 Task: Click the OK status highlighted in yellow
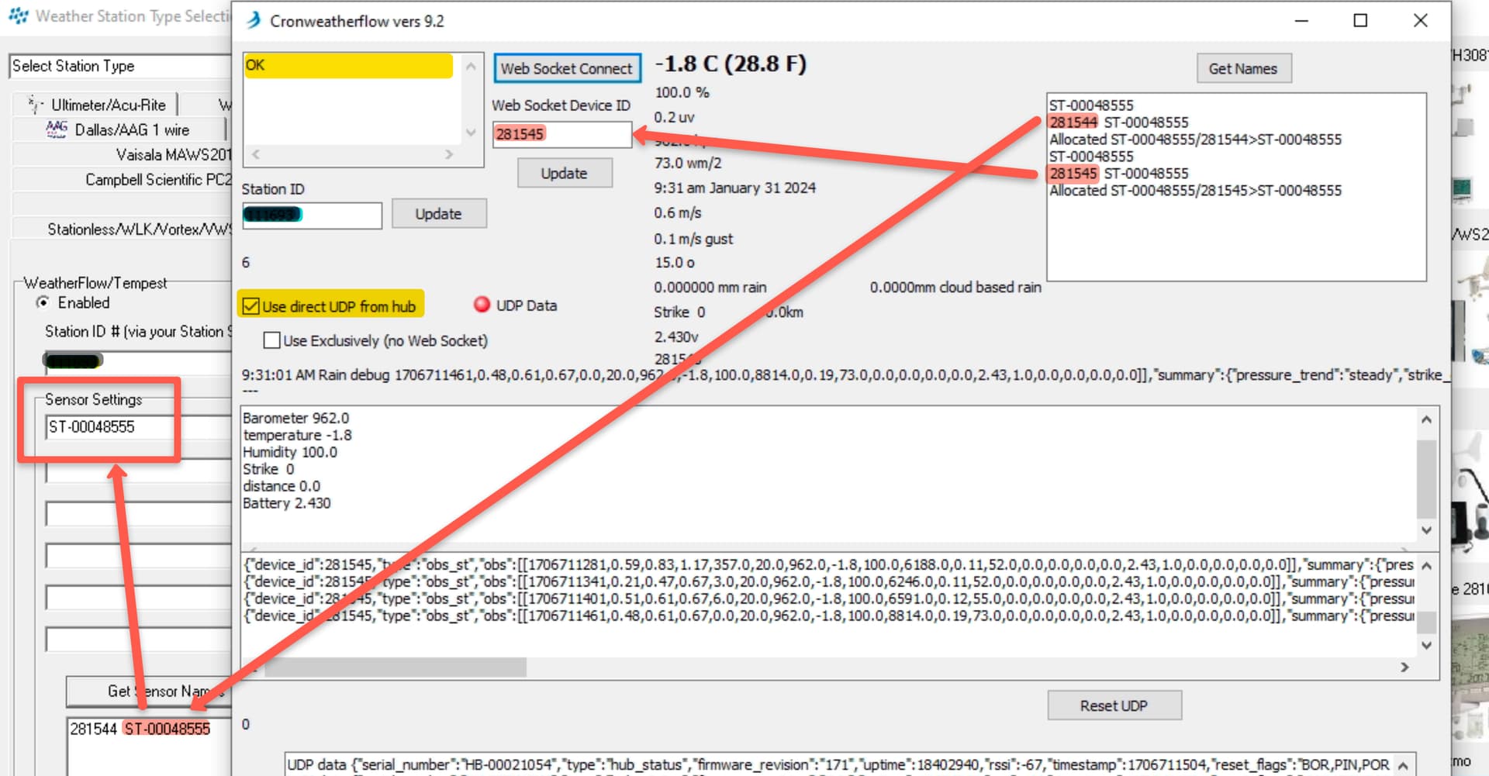pos(348,65)
